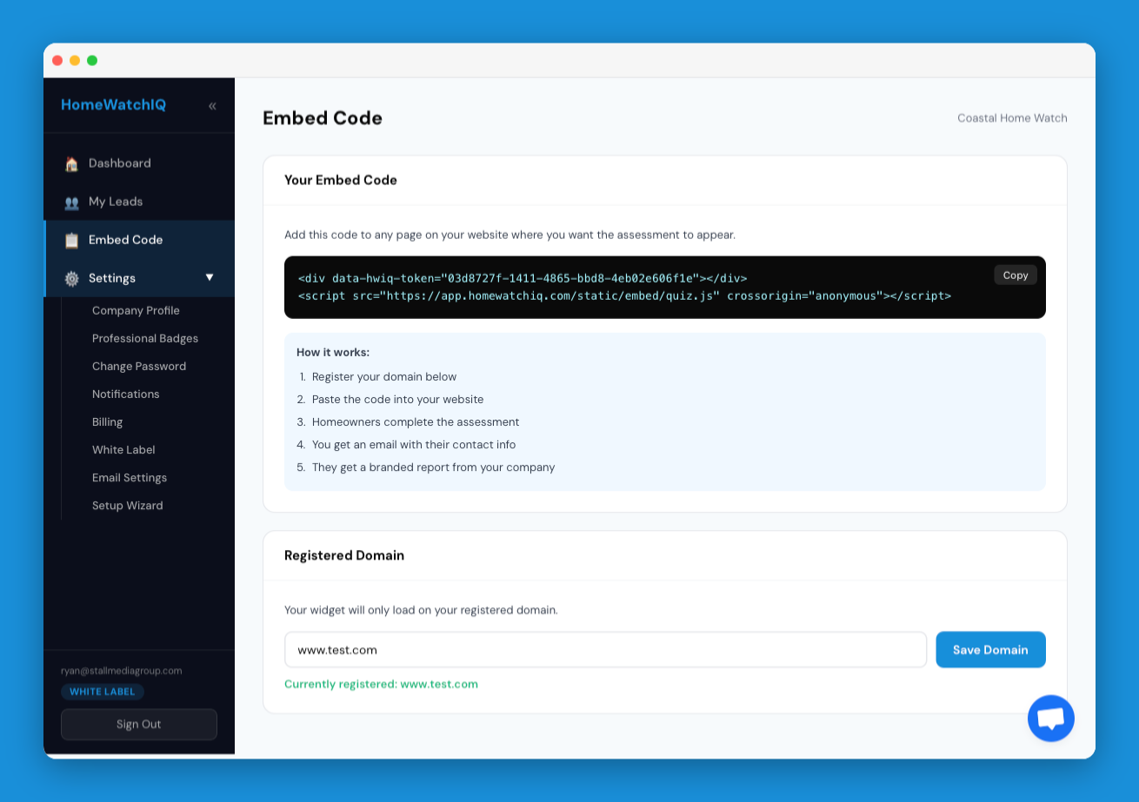The width and height of the screenshot is (1139, 802).
Task: Open the Settings menu item
Action: 139,278
